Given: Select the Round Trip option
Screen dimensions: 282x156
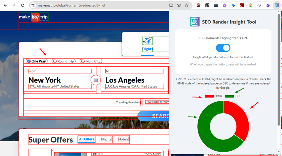Looking at the screenshot, I should pos(64,61).
